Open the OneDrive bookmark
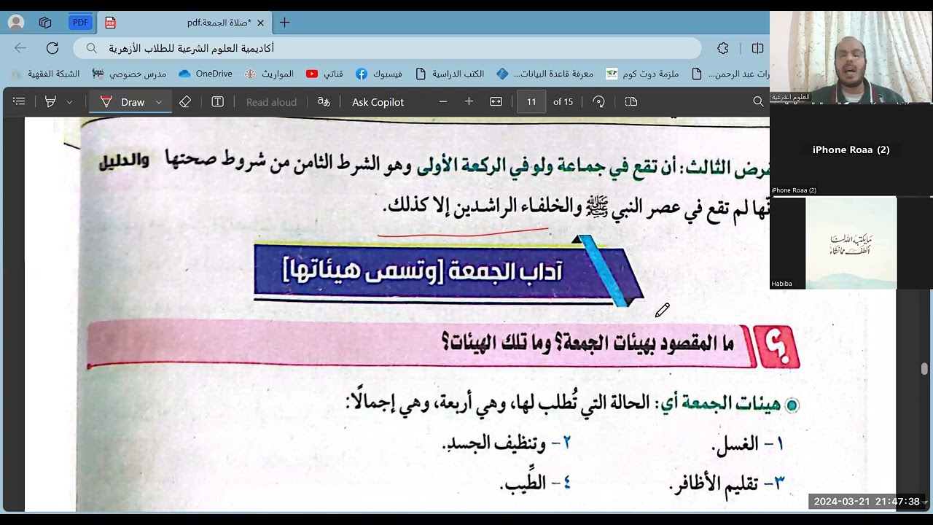Screen dimensions: 933x525 click(205, 74)
